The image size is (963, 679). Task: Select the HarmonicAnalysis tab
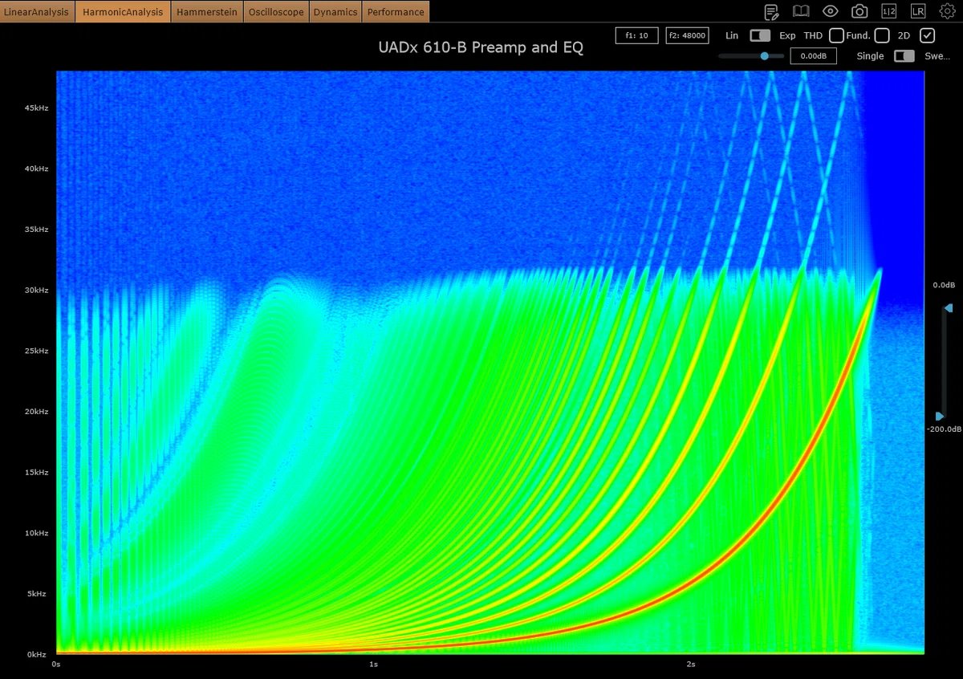pos(123,12)
